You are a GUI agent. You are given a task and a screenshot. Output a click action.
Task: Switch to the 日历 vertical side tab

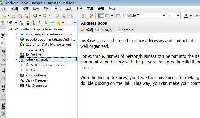click(3, 73)
